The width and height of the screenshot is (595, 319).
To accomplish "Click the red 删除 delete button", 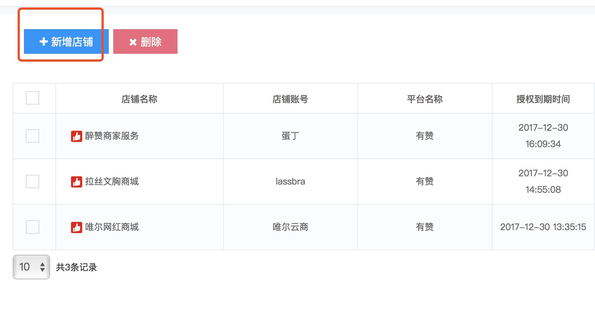I will coord(145,41).
